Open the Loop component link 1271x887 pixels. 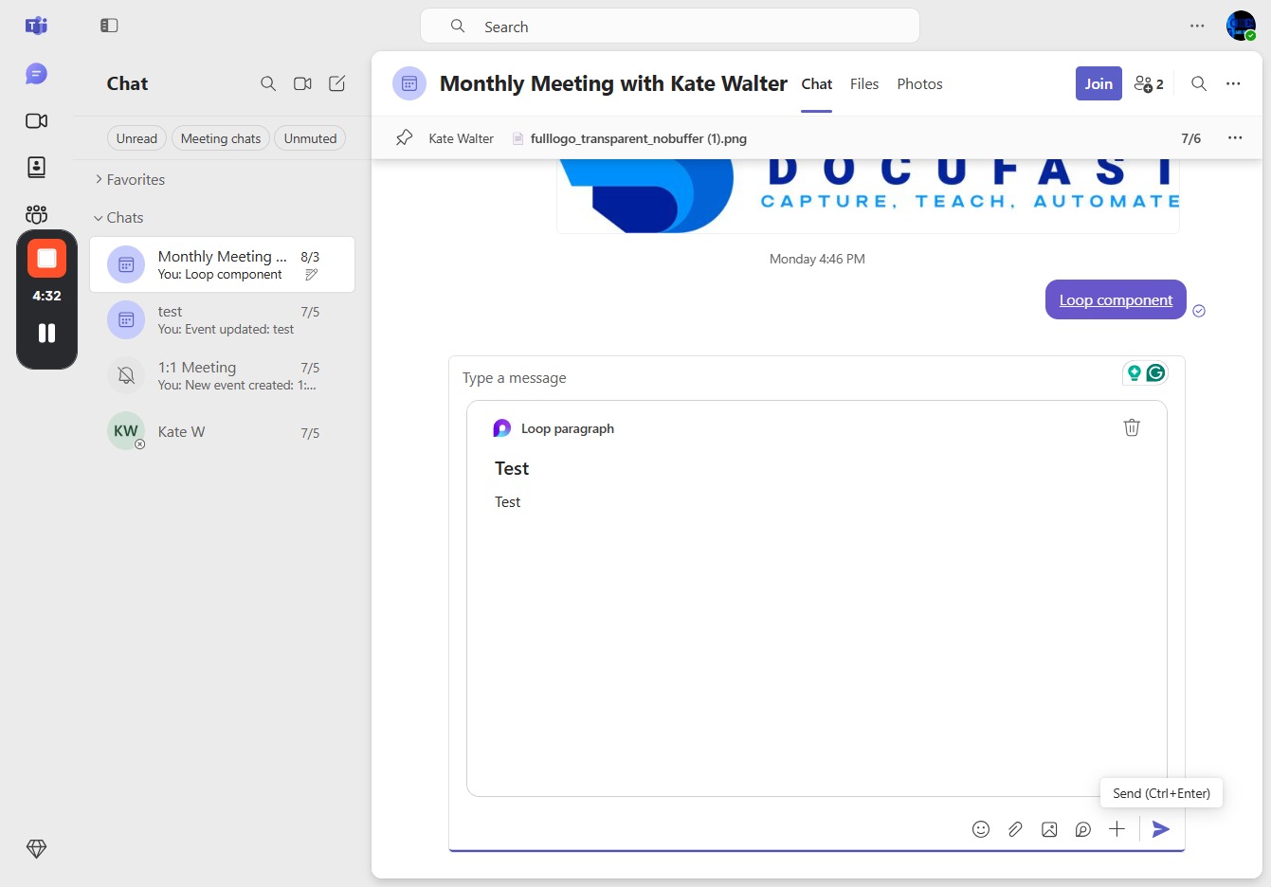point(1116,299)
